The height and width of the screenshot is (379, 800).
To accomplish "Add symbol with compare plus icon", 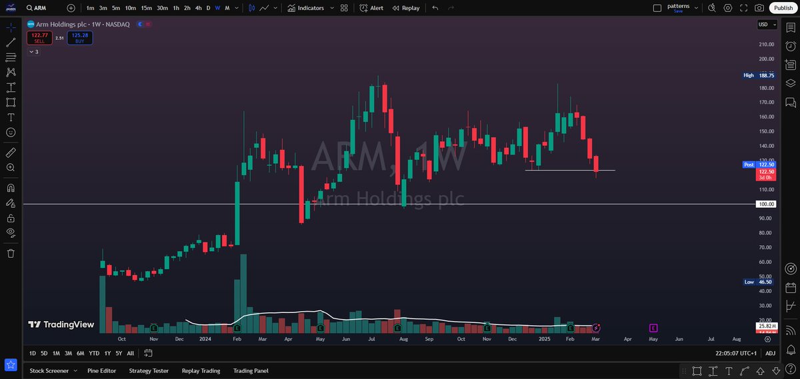I will click(71, 8).
